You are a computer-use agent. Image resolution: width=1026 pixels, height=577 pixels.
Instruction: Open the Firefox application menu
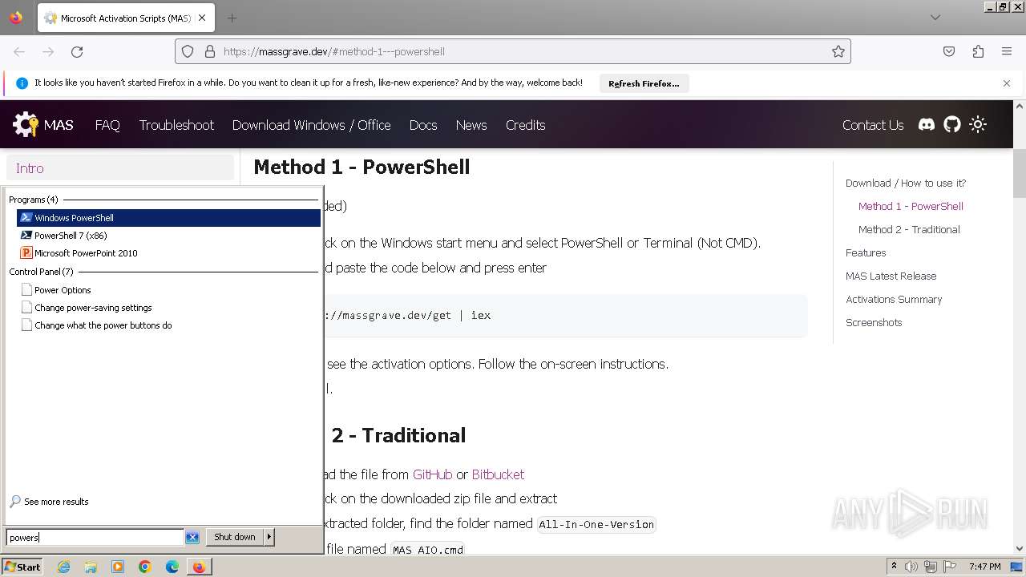(x=1007, y=51)
